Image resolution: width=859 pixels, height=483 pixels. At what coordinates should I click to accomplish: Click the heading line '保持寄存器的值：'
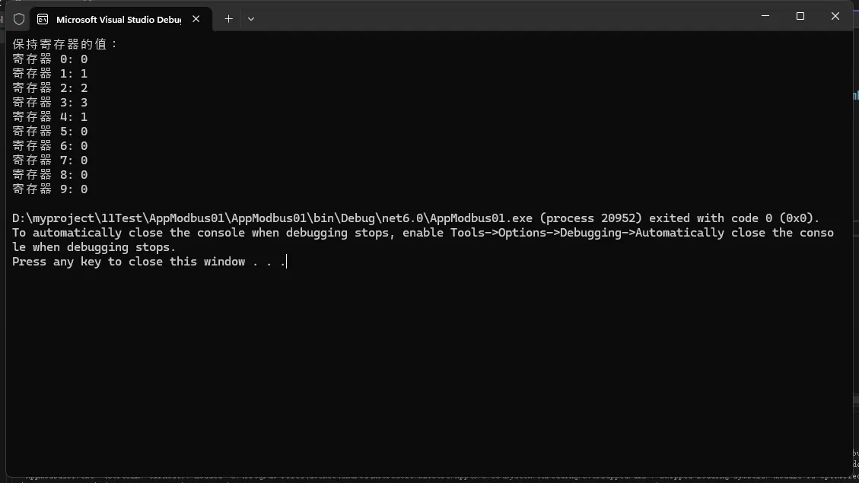tap(66, 44)
